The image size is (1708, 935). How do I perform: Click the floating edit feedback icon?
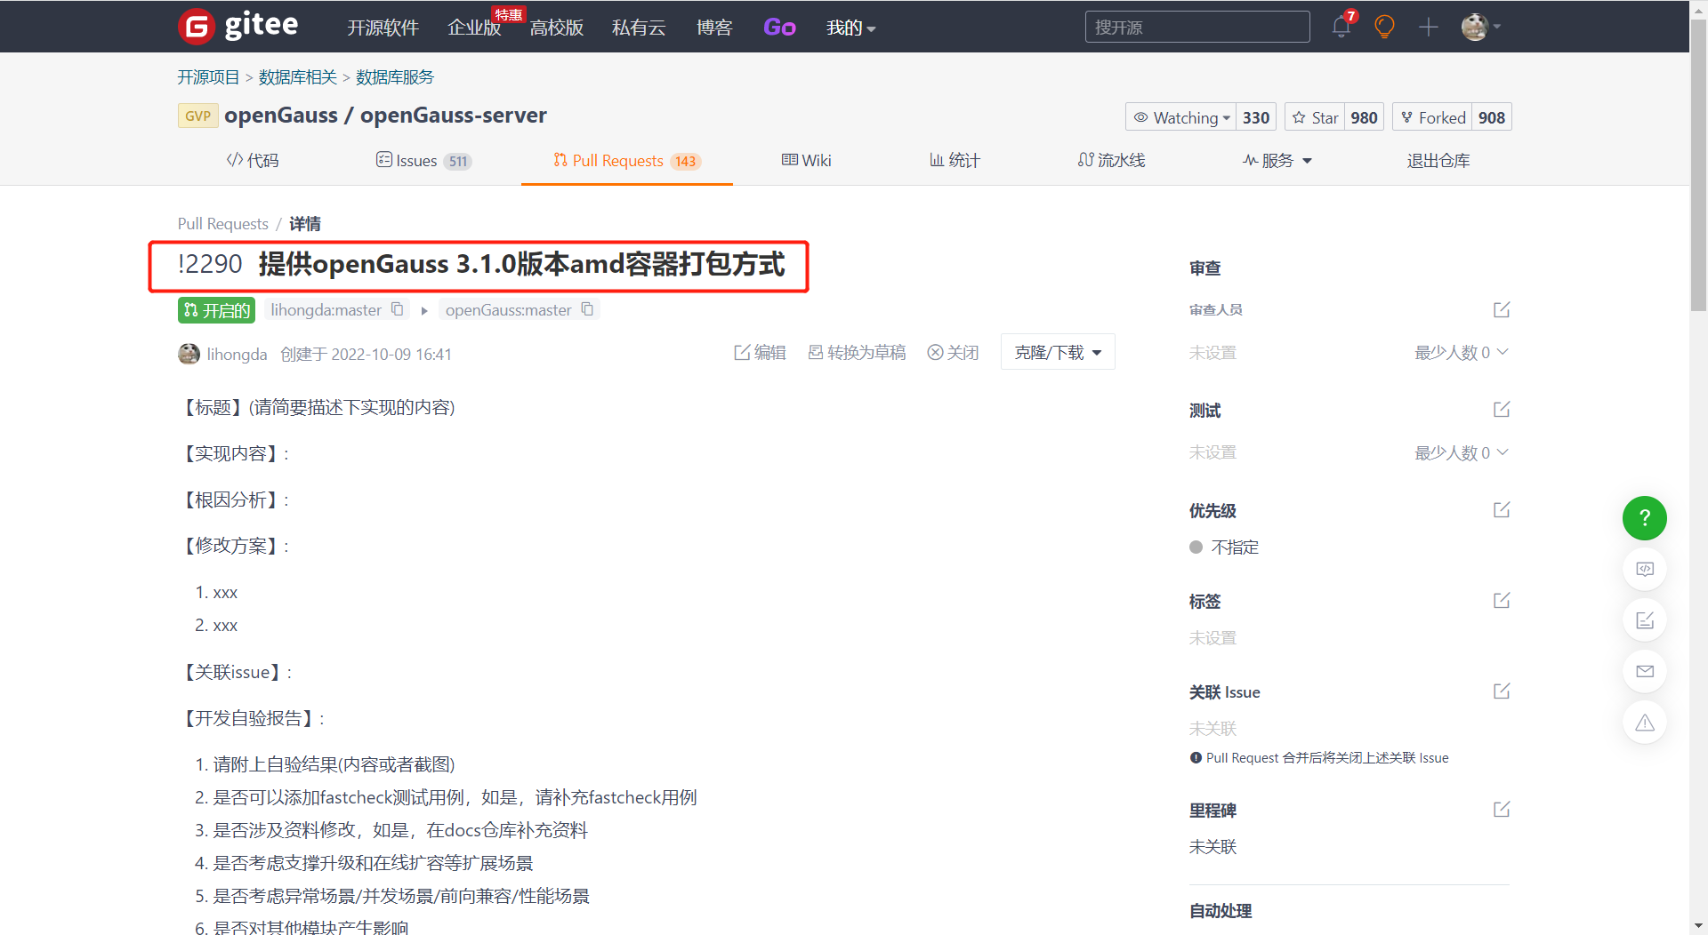tap(1645, 620)
